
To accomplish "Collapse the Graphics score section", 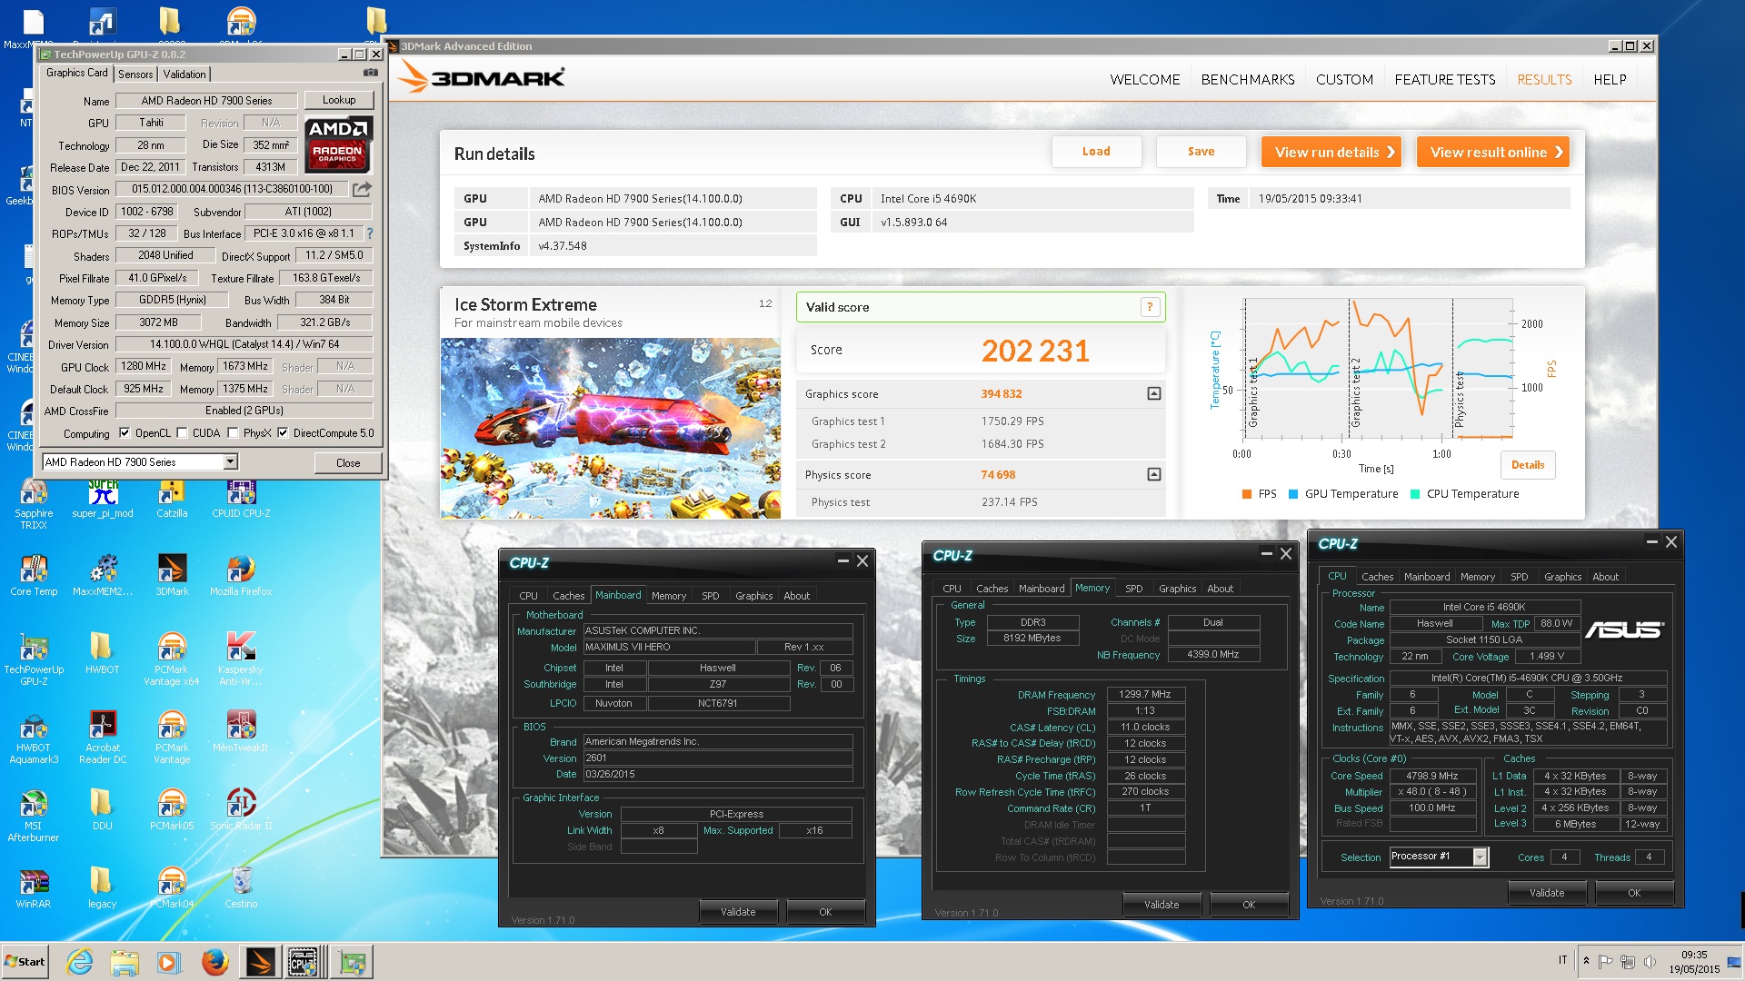I will click(1153, 393).
